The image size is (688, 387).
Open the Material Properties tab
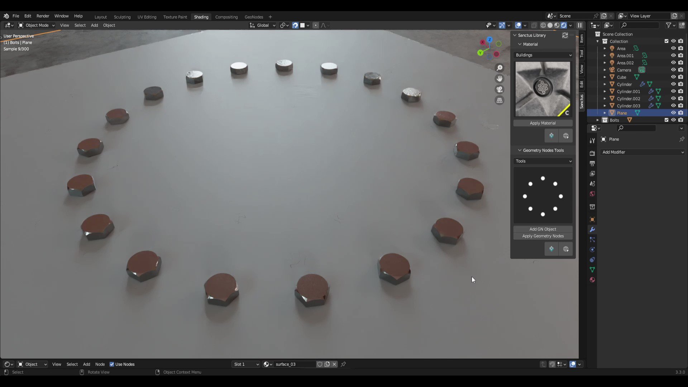[x=592, y=280]
